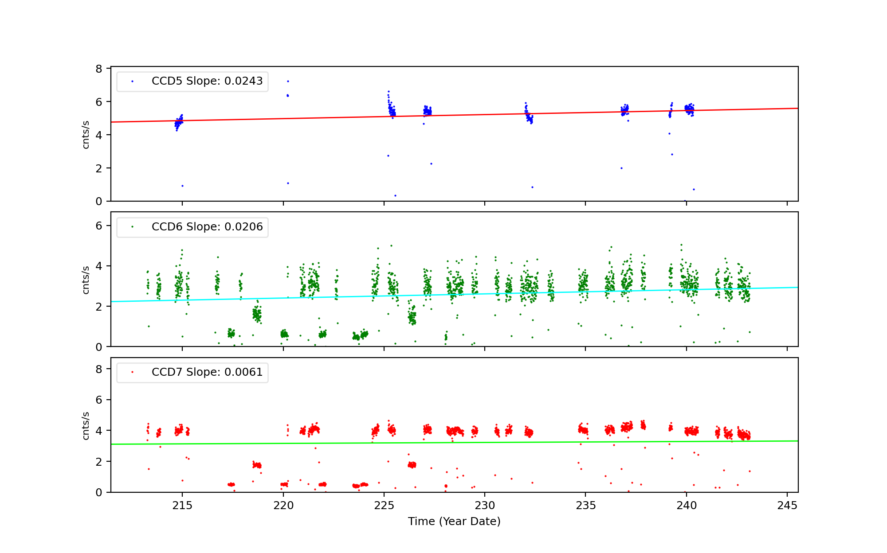The width and height of the screenshot is (887, 553).
Task: Click the 220 x-axis tick label
Action: [283, 506]
